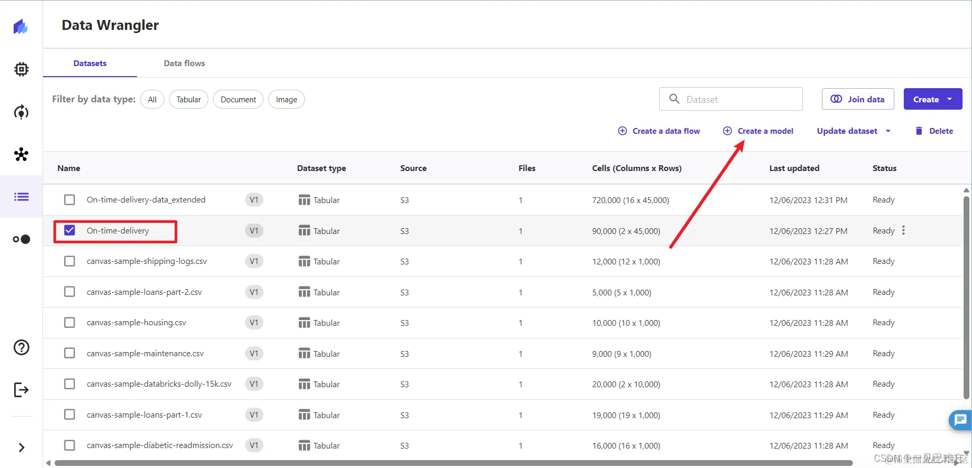Uncheck the On-time-delivery checkbox
The width and height of the screenshot is (972, 468).
coord(69,230)
